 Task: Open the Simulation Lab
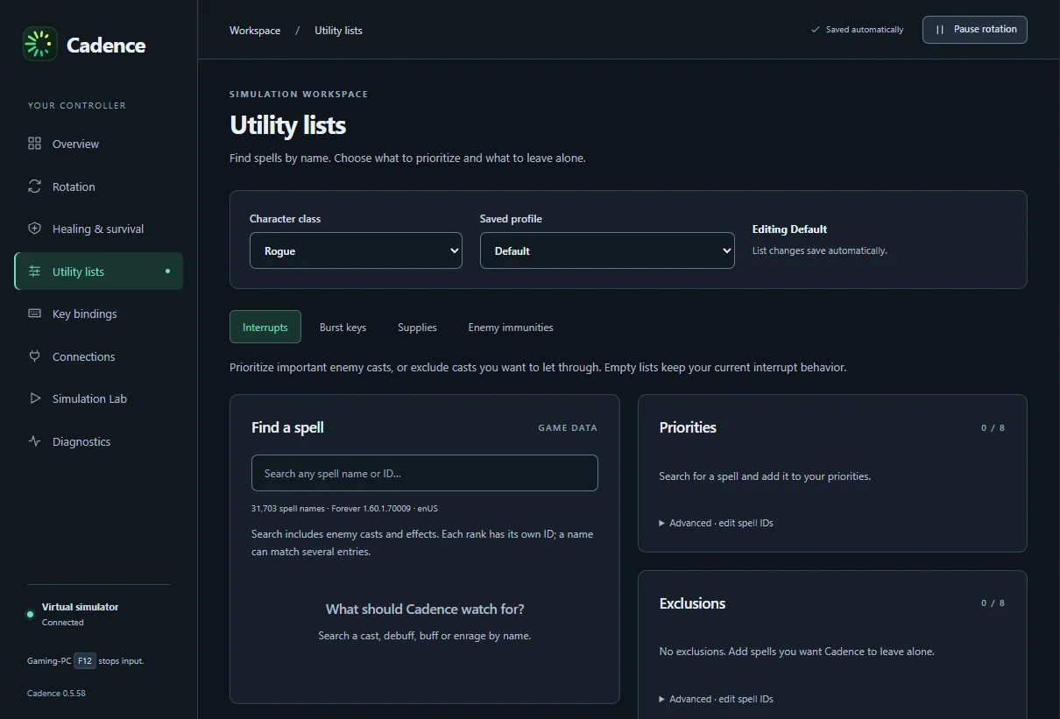pos(98,398)
